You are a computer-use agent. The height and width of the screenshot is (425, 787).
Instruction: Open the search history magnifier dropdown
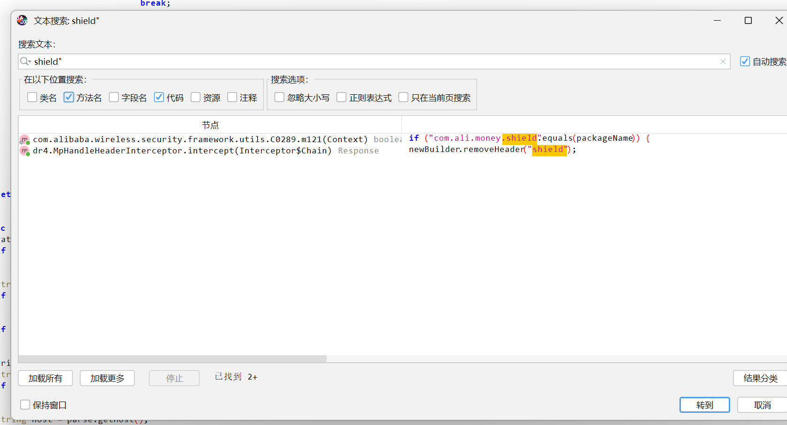pos(26,61)
